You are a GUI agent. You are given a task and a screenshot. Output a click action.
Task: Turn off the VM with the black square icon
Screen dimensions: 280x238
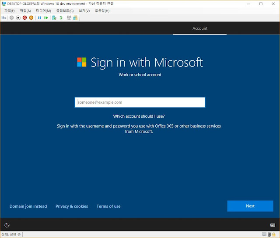[x=18, y=17]
